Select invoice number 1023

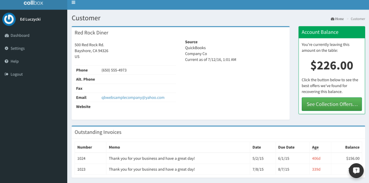[x=81, y=169]
